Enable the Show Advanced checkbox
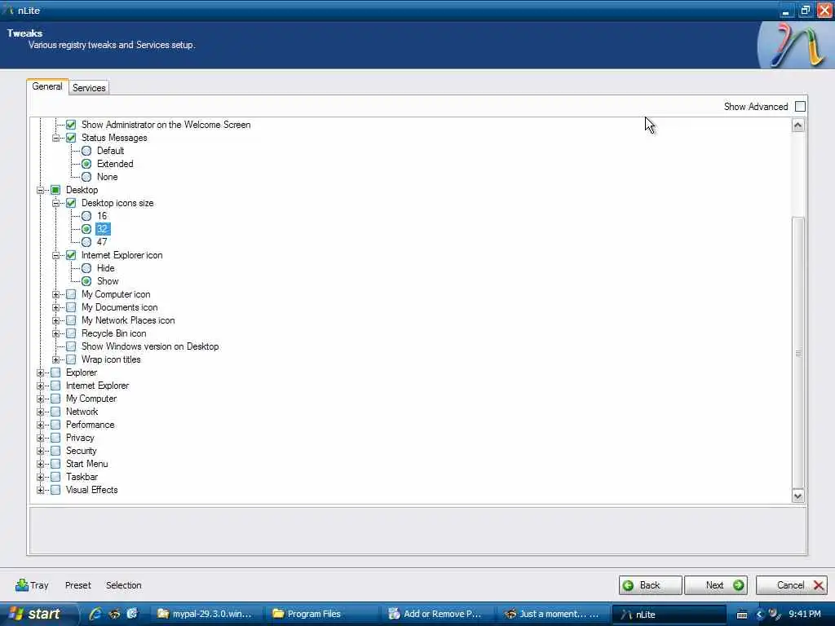The image size is (835, 626). click(800, 107)
